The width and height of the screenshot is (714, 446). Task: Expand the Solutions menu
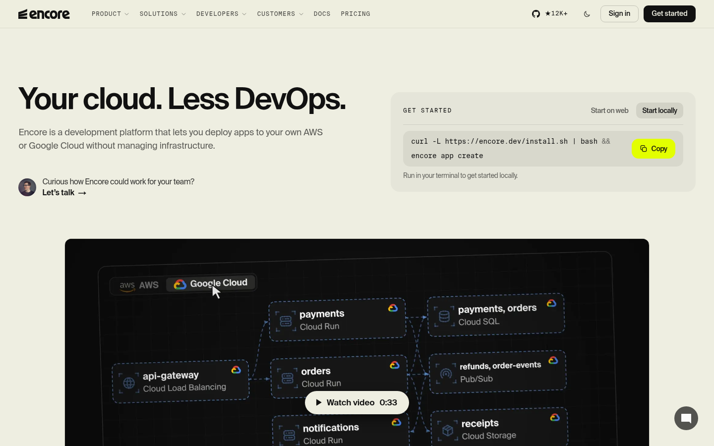tap(163, 14)
